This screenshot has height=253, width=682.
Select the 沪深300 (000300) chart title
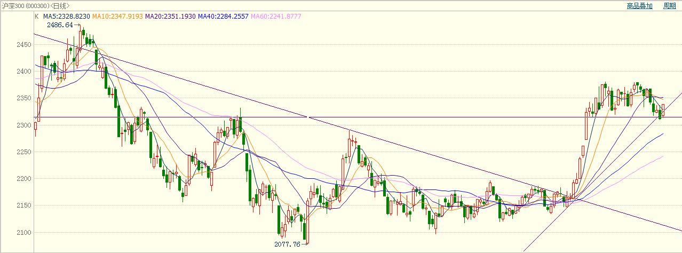[25, 6]
